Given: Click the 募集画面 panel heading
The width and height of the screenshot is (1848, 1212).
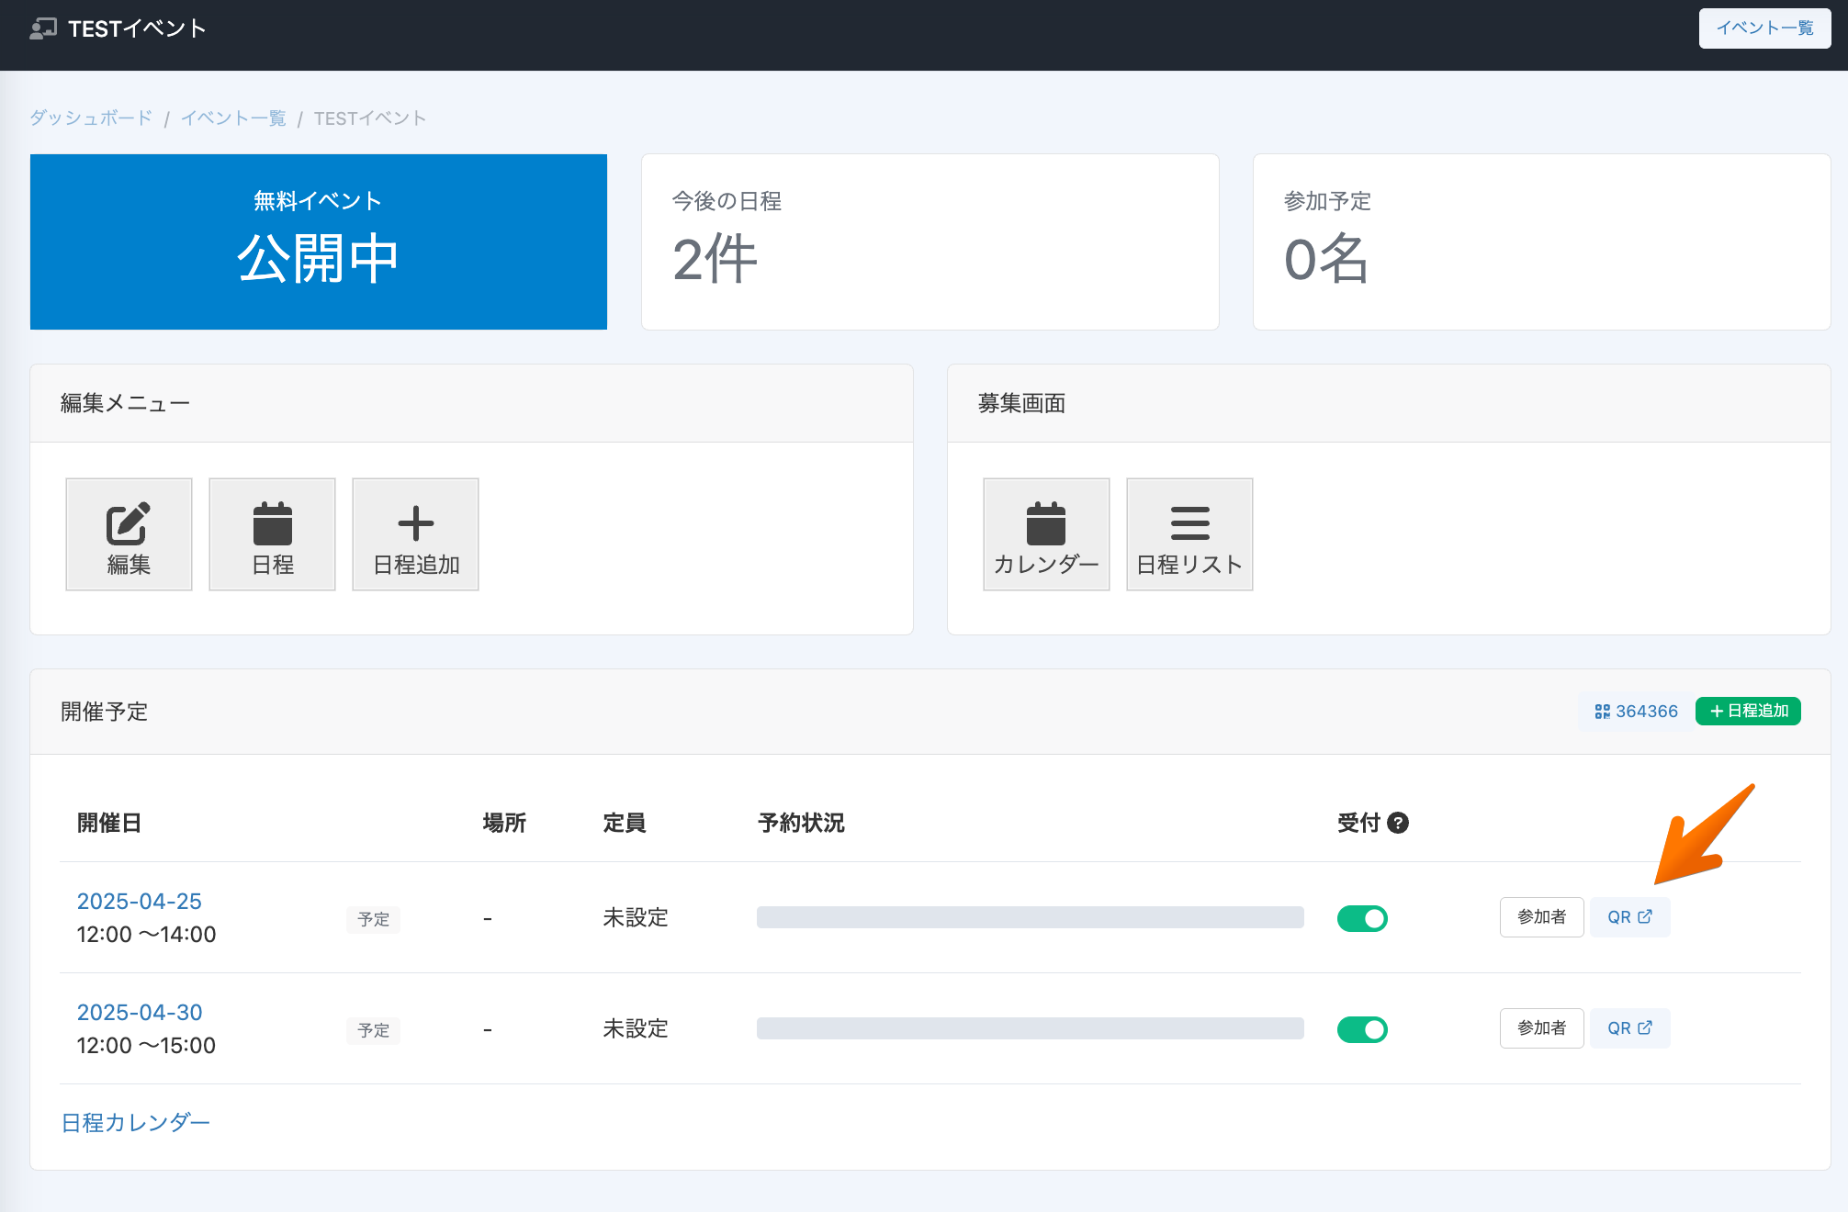Looking at the screenshot, I should [1022, 403].
